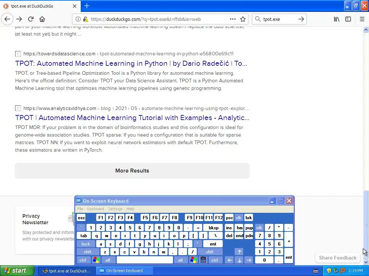Click the space bar on keyboard

(145, 260)
